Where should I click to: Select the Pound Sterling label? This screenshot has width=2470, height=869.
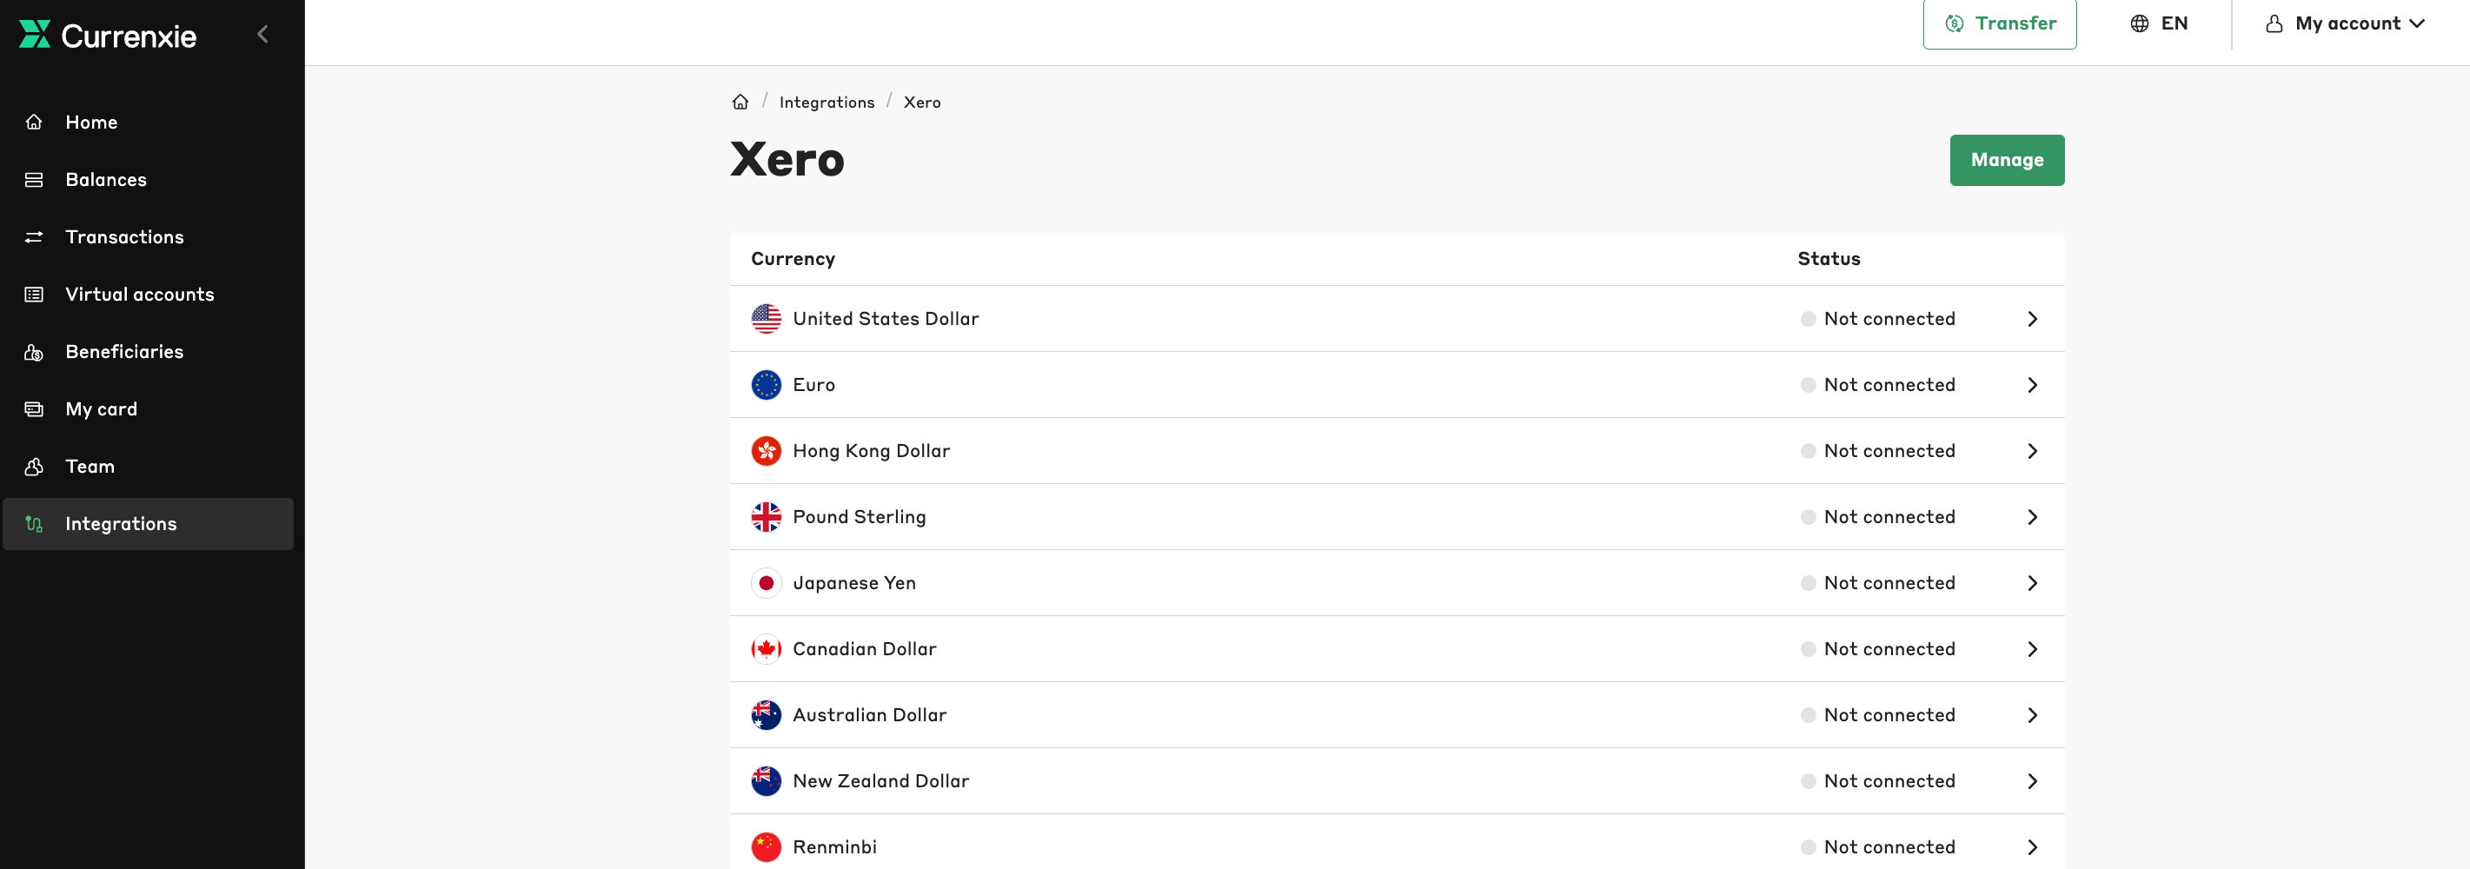(860, 517)
